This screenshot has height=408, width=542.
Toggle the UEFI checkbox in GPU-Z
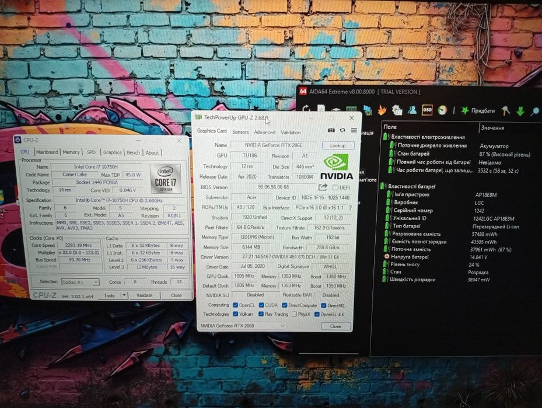[335, 187]
